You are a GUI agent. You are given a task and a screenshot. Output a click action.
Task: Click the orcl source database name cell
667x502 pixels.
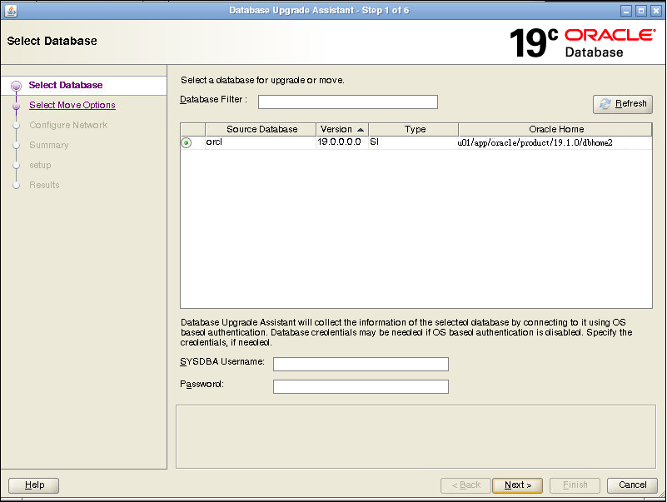260,143
